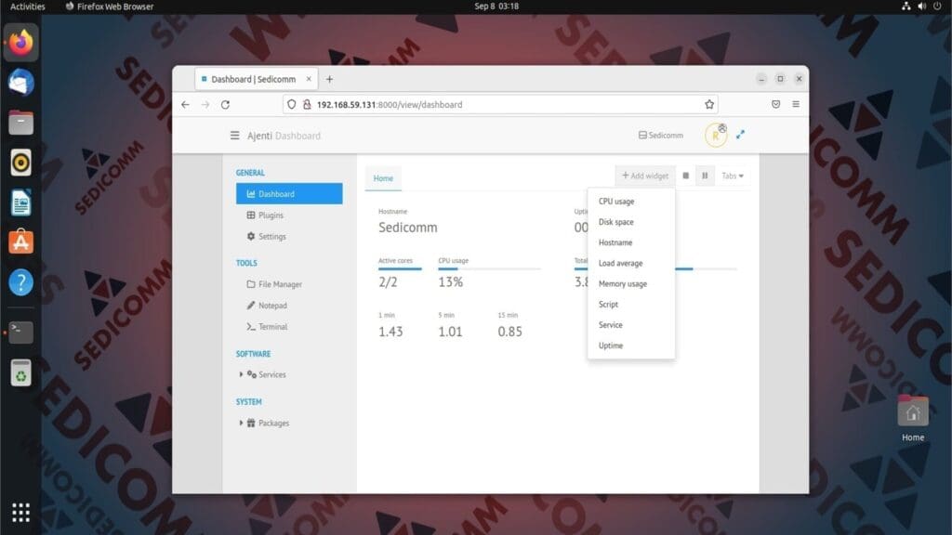952x535 pixels.
Task: Select the Dashboard chart icon in sidebar
Action: [249, 193]
